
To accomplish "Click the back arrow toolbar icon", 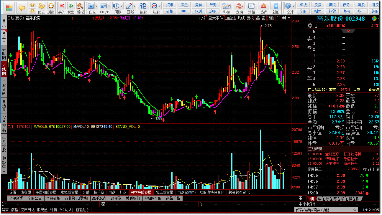I will [22, 7].
